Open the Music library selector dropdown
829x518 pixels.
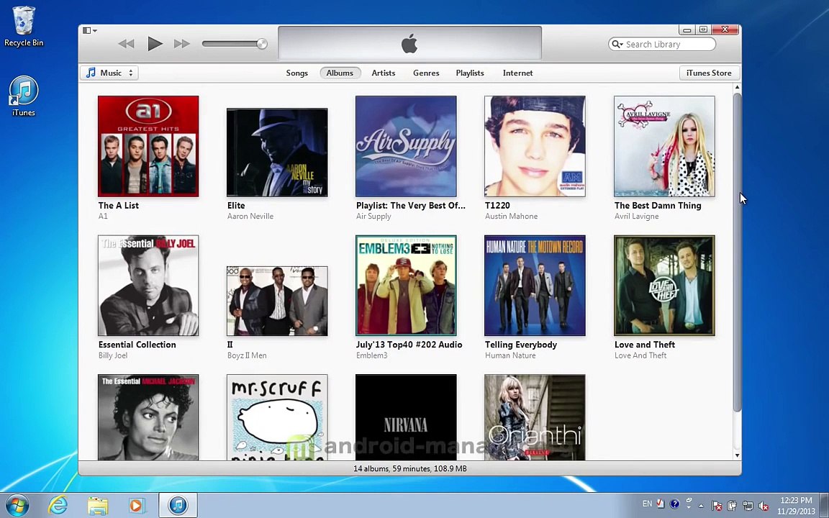tap(109, 73)
